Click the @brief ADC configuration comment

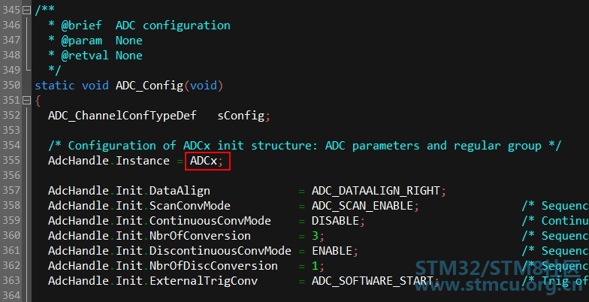146,26
